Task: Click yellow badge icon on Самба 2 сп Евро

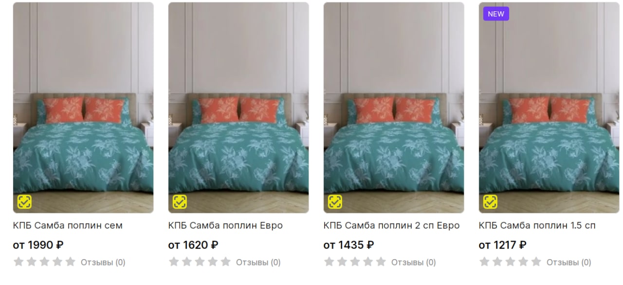Action: pos(335,202)
